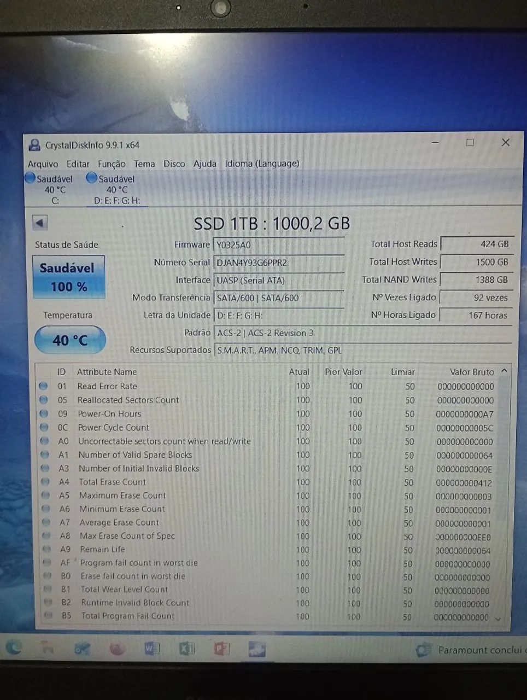Click status dot for Number of Valid Spare Blocks

pyautogui.click(x=45, y=454)
